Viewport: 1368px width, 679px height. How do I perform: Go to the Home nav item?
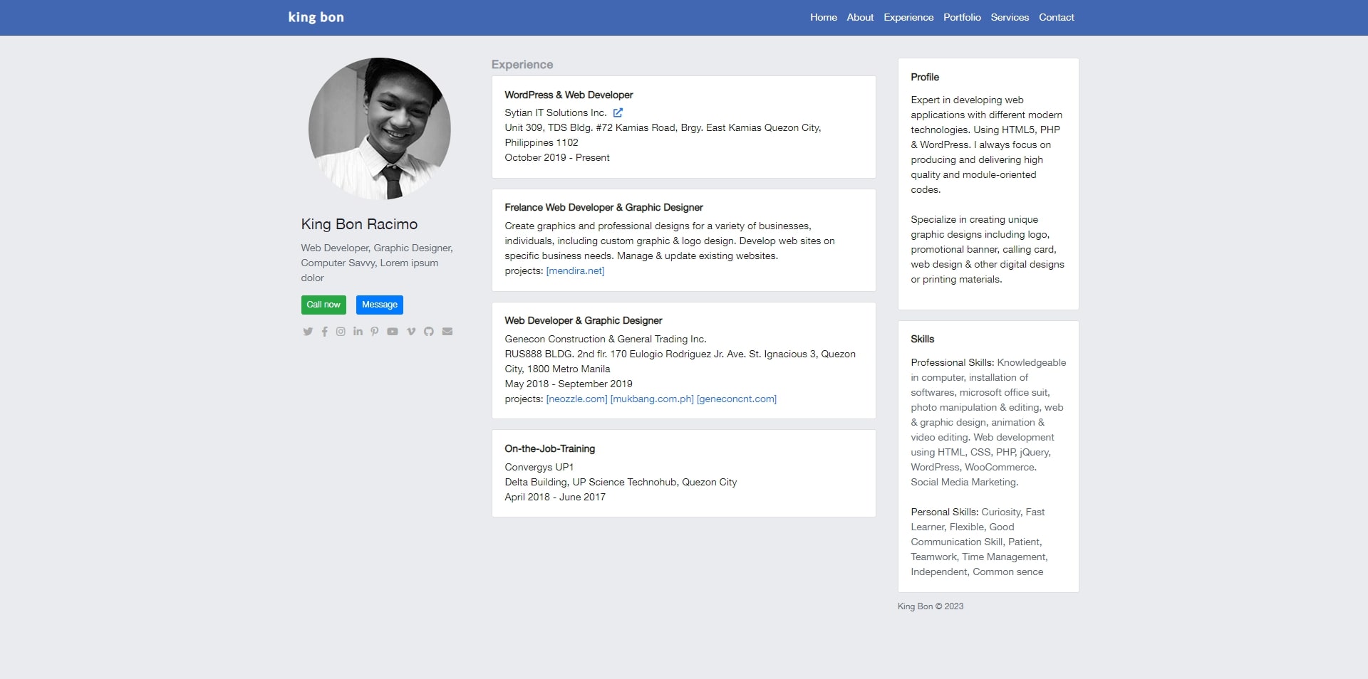click(x=823, y=17)
